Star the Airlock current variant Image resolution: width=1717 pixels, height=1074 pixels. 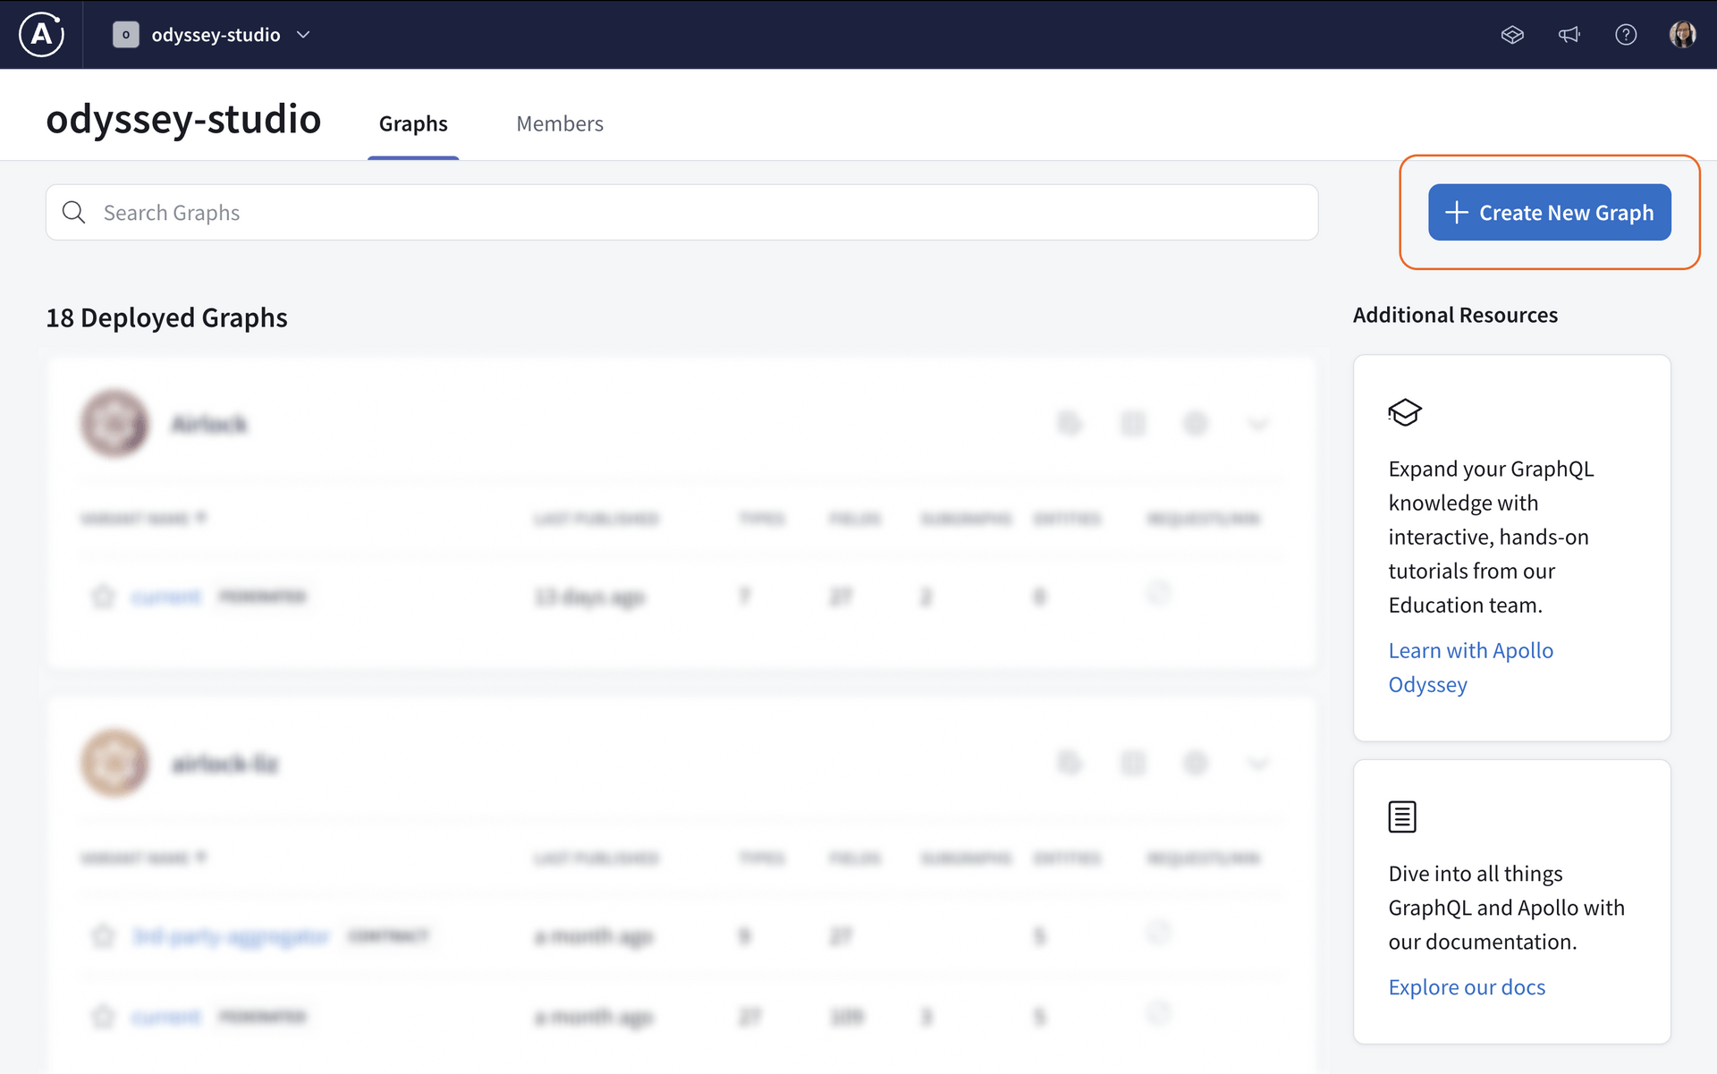pyautogui.click(x=104, y=596)
